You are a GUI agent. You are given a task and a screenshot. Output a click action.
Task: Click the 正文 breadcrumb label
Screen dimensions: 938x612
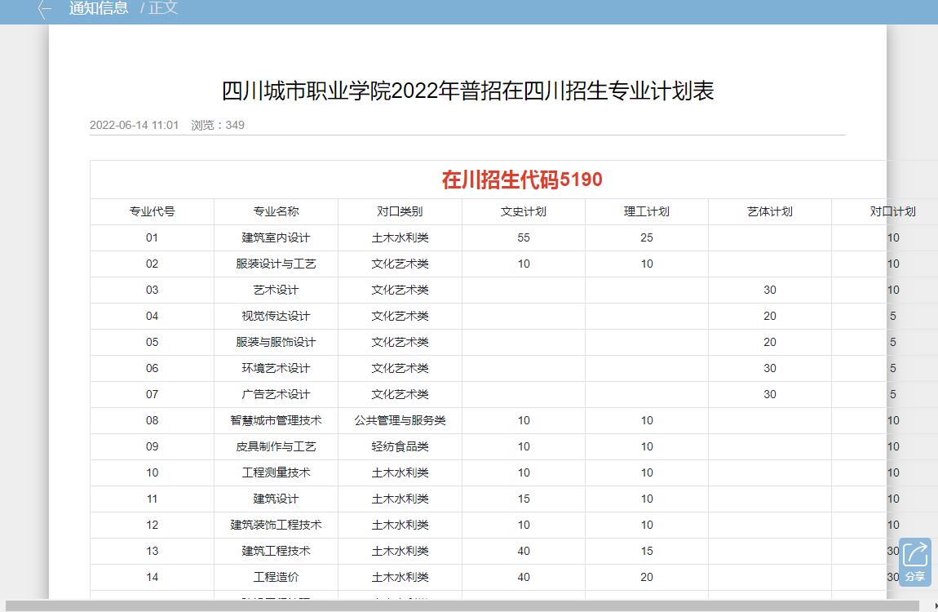point(163,8)
